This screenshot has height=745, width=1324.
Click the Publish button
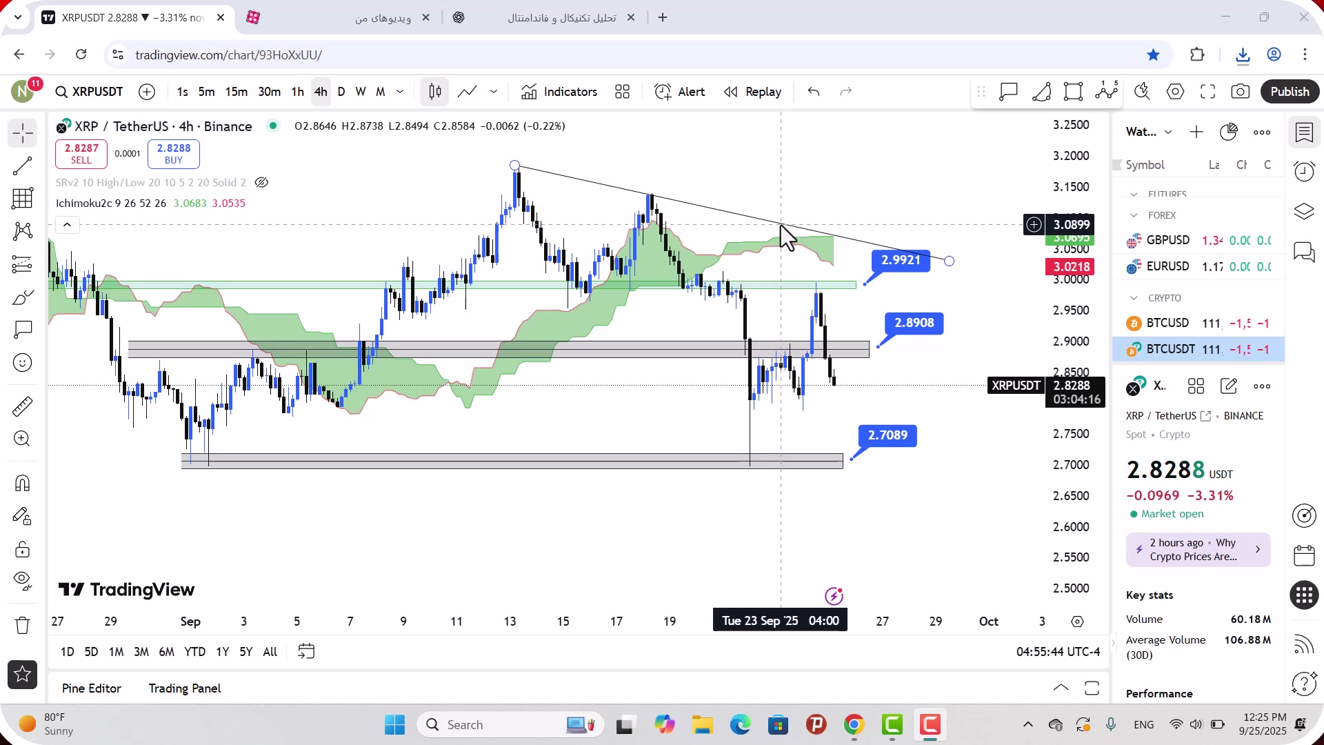1290,92
